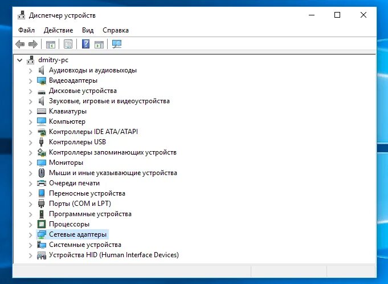Image resolution: width=388 pixels, height=284 pixels.
Task: Expand the Мониторы node chevron
Action: coord(30,163)
